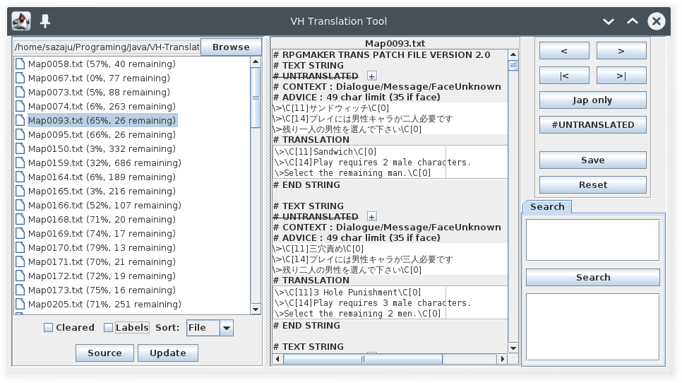Image resolution: width=682 pixels, height=383 pixels.
Task: Go to previous entry with < button
Action: coord(564,51)
